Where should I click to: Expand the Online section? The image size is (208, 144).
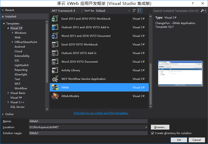(x=3, y=114)
